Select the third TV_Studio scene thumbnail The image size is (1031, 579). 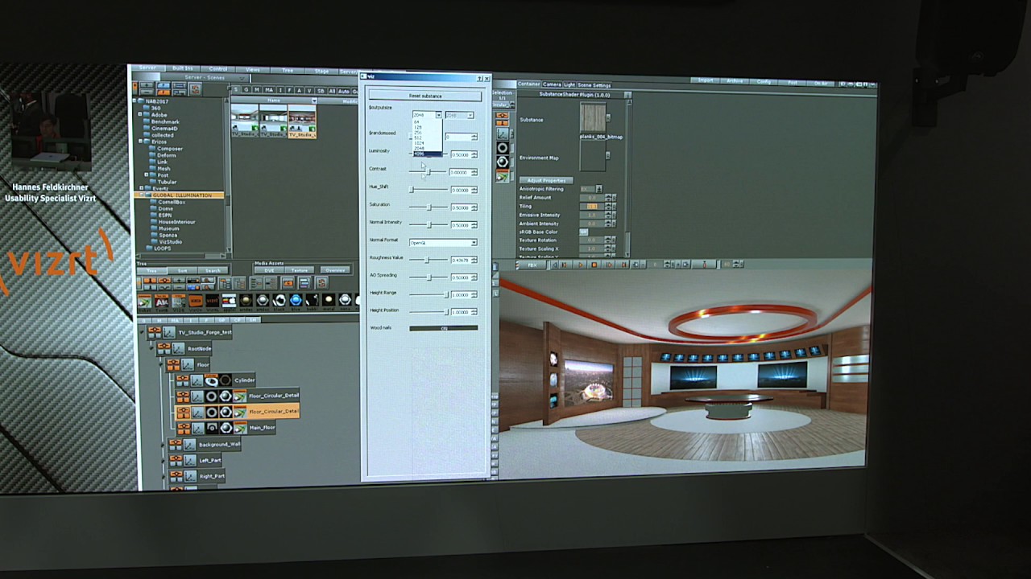pos(302,121)
